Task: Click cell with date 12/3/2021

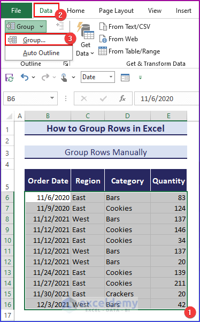Action: (48, 304)
